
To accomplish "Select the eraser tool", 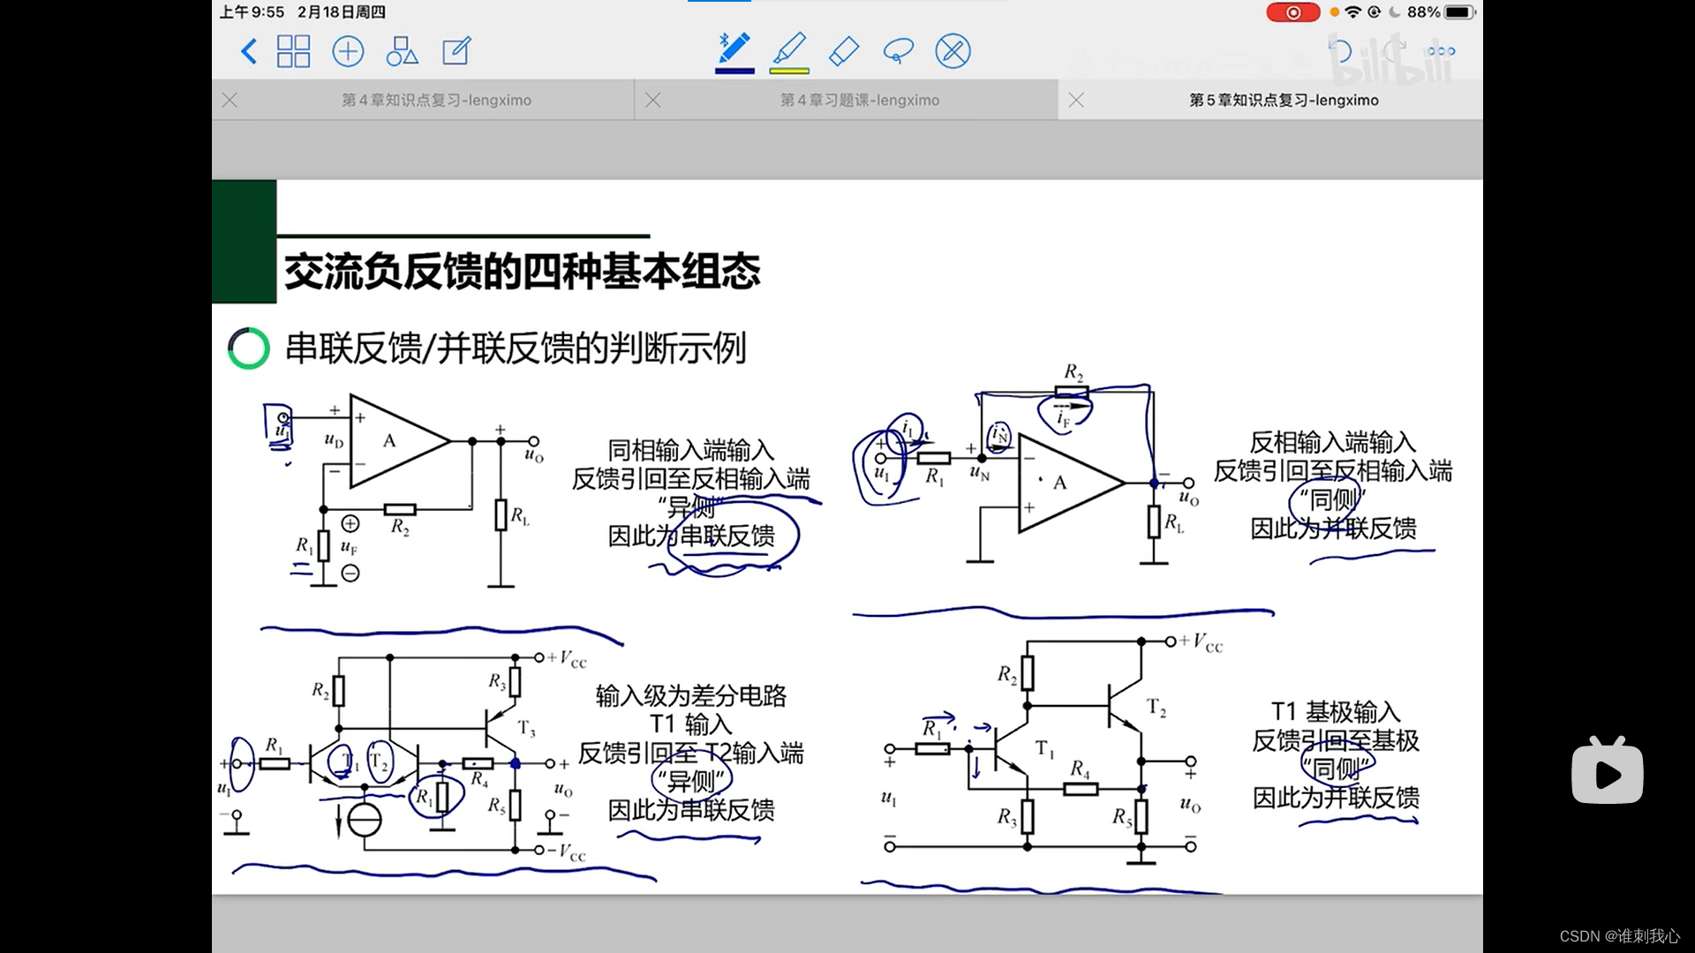I will [844, 50].
